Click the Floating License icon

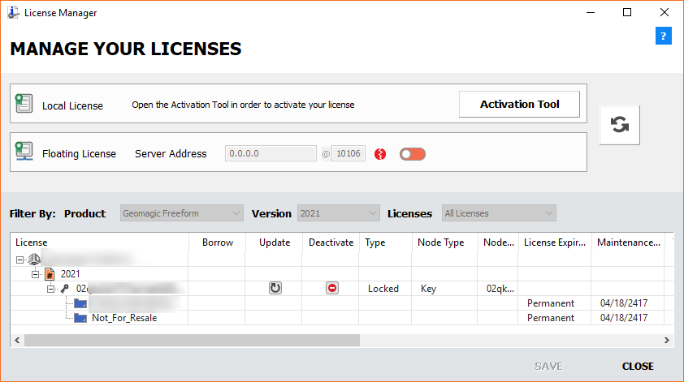24,152
